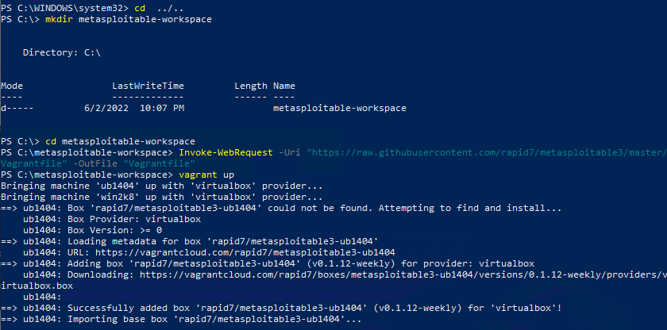Viewport: 667px width, 330px height.
Task: Select metasploitable-workspace in the directory listing row
Action: (x=340, y=109)
